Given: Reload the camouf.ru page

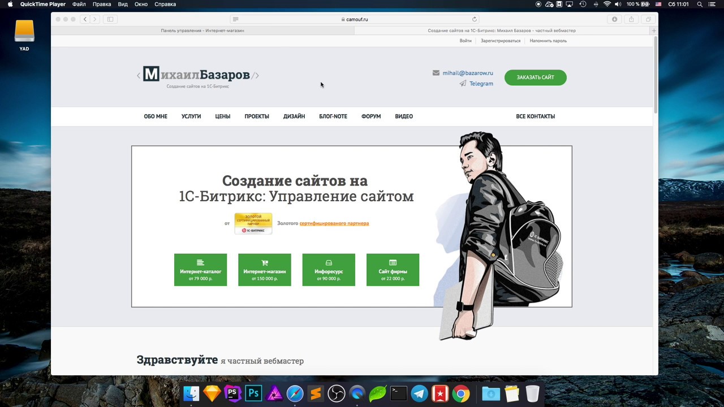Looking at the screenshot, I should point(475,19).
